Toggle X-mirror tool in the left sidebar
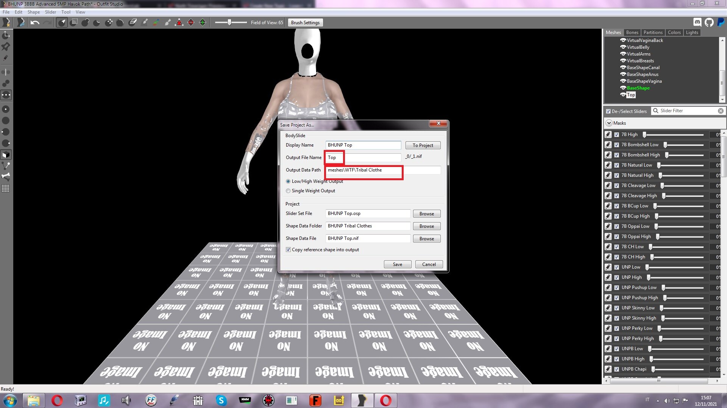The image size is (727, 408). pos(6,72)
